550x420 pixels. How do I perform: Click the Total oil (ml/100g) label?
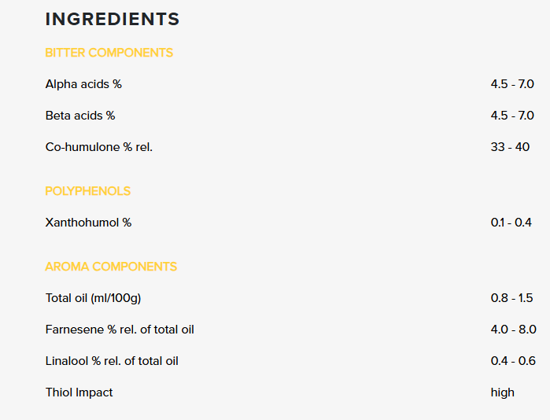pos(94,298)
